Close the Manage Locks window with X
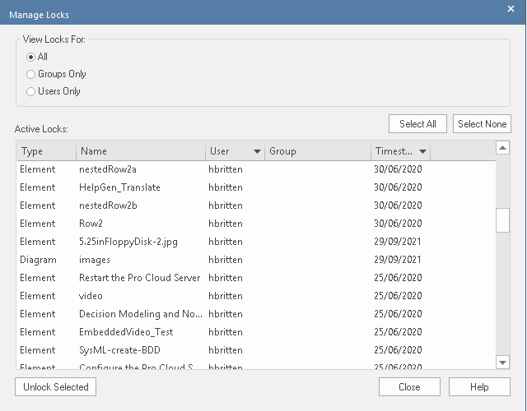The width and height of the screenshot is (527, 411). (511, 9)
